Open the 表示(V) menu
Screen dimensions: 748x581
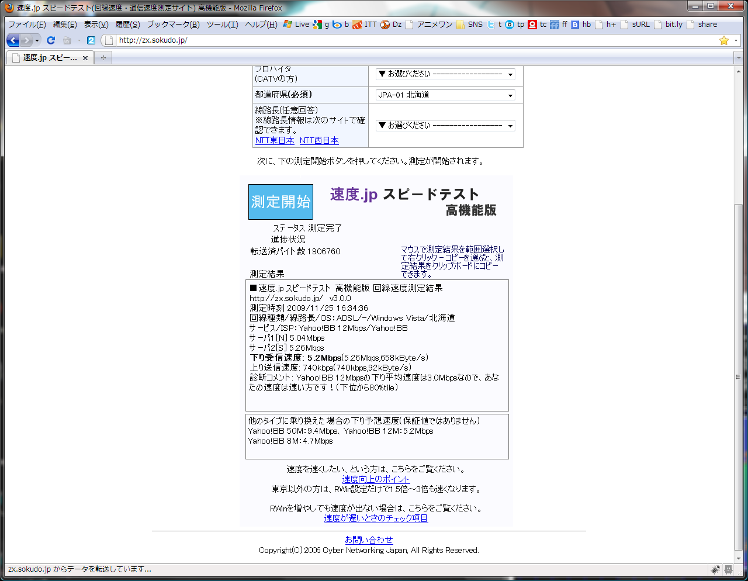tap(96, 25)
